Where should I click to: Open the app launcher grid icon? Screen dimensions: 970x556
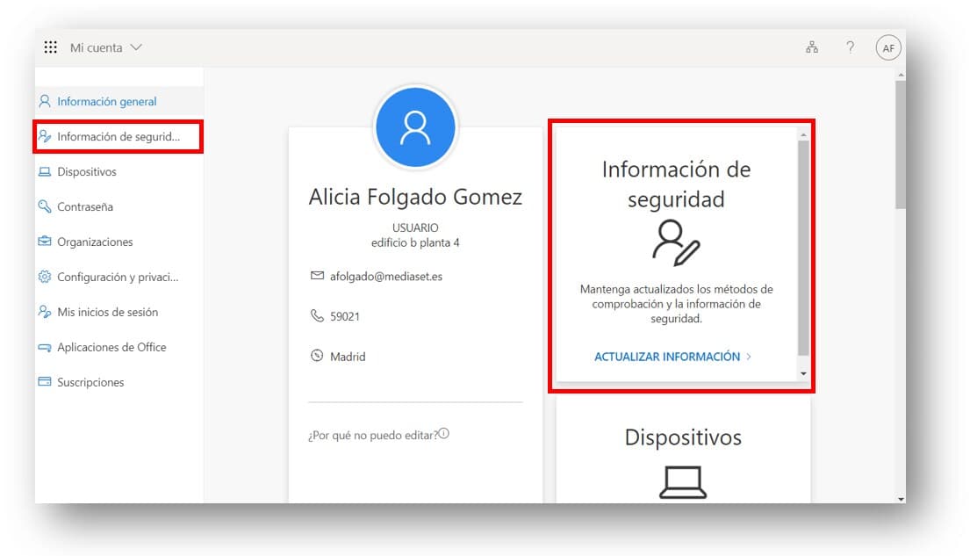[x=51, y=47]
